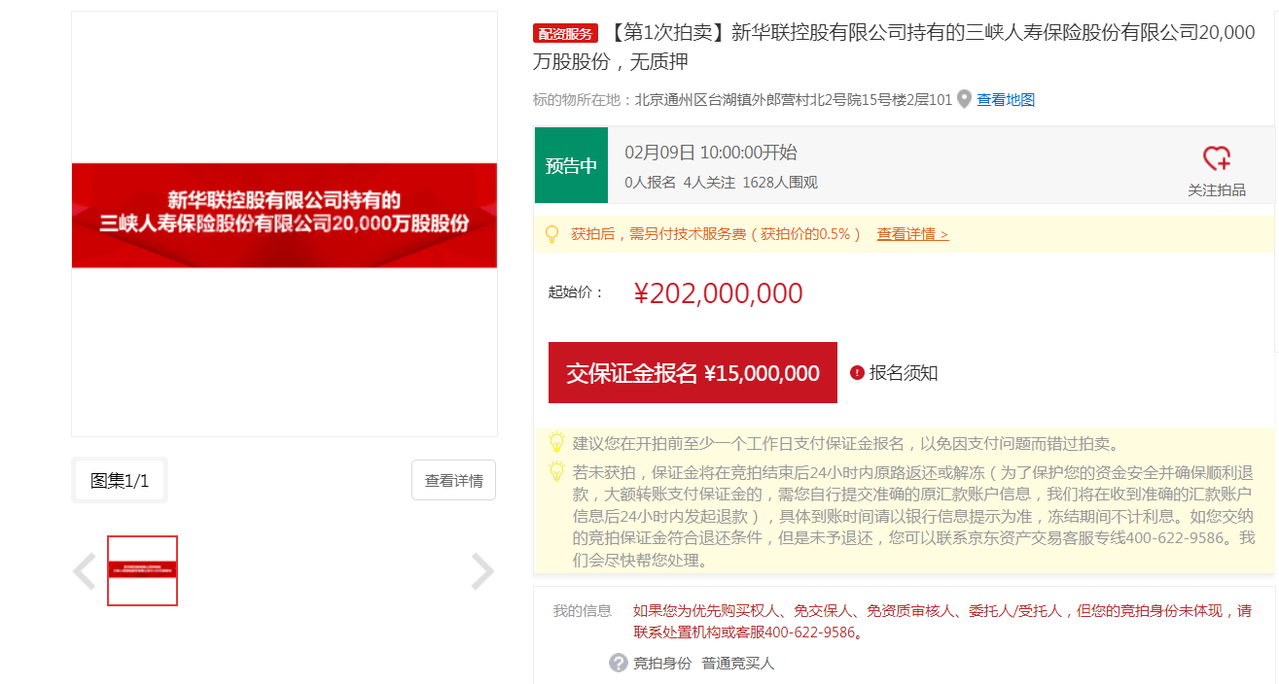Click the map pin icon beside the address

pos(964,99)
